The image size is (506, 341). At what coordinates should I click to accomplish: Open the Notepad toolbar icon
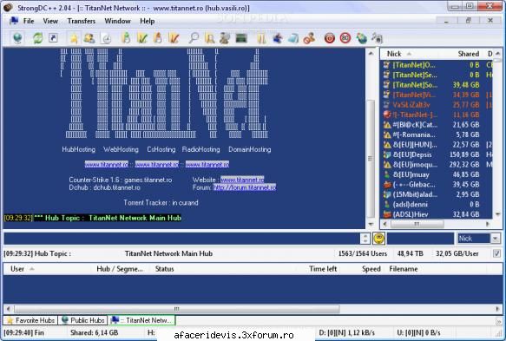click(293, 38)
